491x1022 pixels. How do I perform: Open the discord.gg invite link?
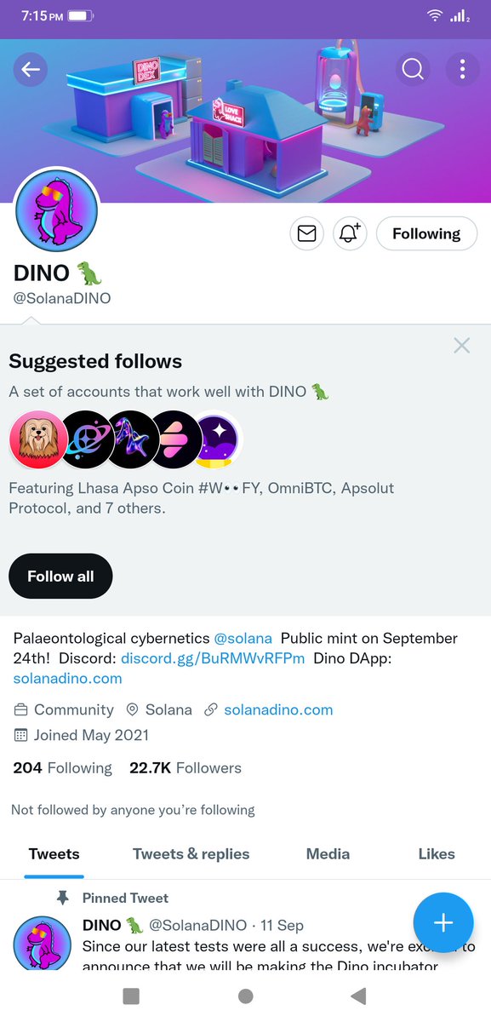213,658
